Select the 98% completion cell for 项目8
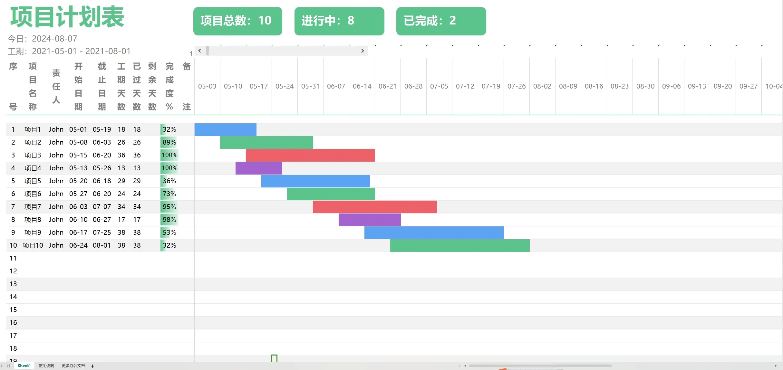The height and width of the screenshot is (370, 783). [x=169, y=220]
